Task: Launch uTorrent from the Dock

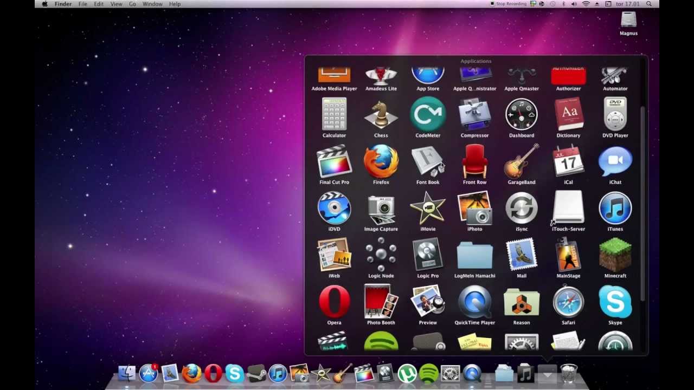Action: 407,373
